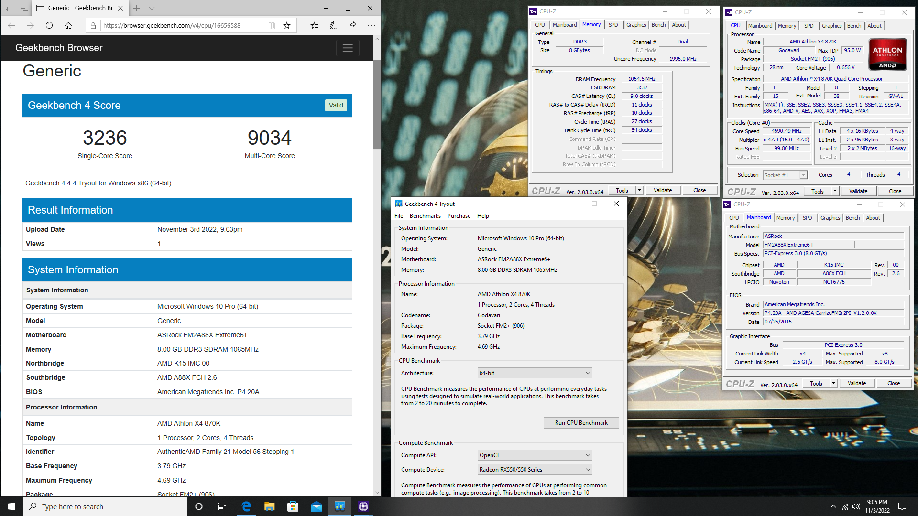The image size is (918, 516).
Task: Expand the Compute API OpenCL dropdown
Action: [535, 455]
